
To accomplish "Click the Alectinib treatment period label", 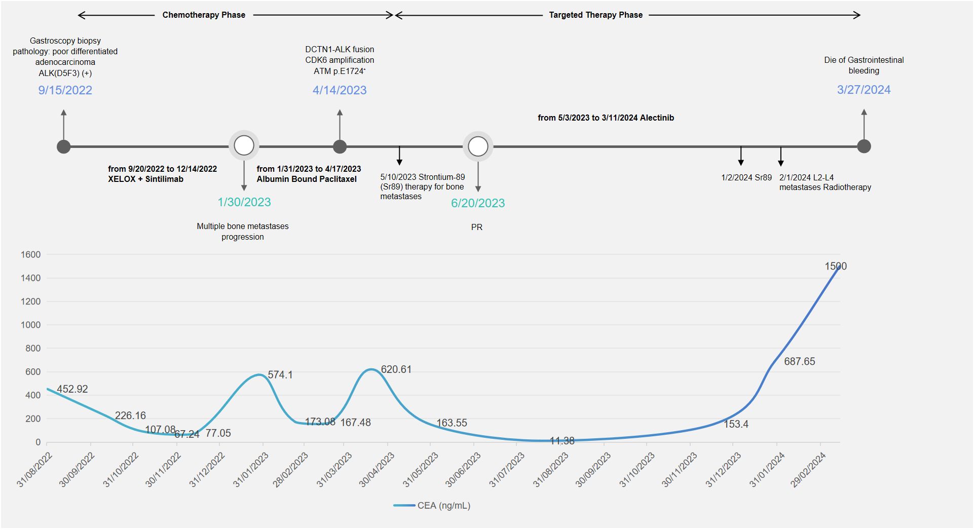I will [606, 118].
